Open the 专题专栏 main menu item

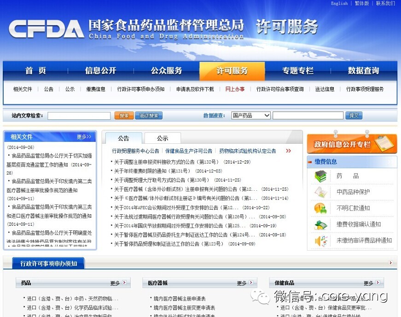coord(298,70)
